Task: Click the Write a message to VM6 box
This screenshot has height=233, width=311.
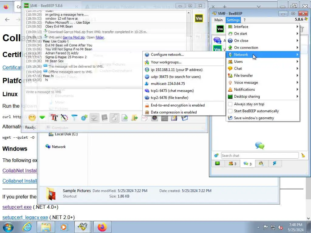Action: tap(83, 99)
